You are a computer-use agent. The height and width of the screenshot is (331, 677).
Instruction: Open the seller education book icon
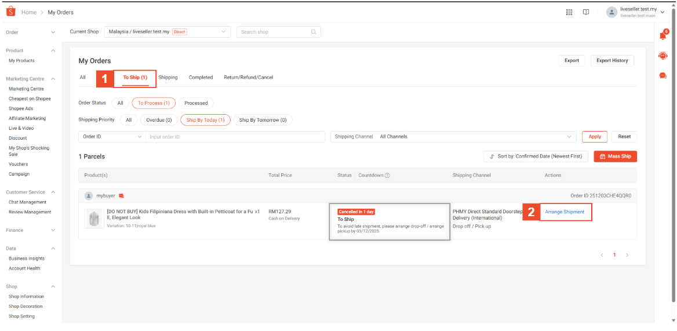tap(586, 12)
